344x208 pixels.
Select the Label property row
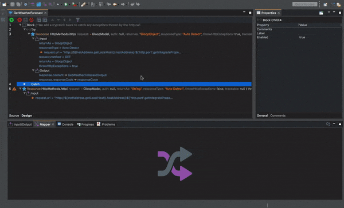pyautogui.click(x=299, y=33)
